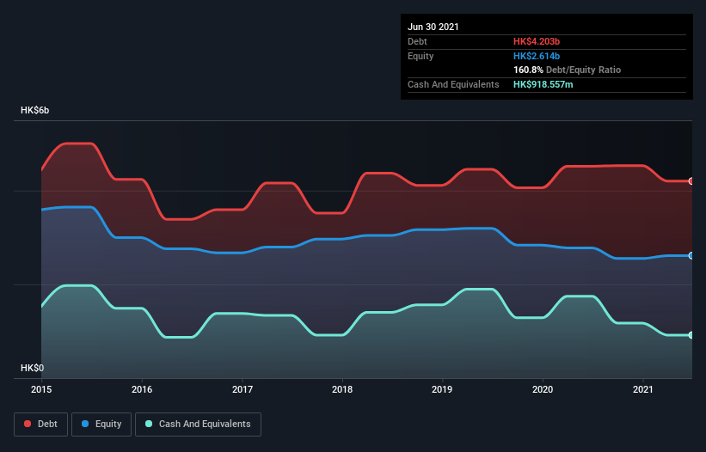Click Cash And Equivalents label in tooltip

click(x=453, y=84)
